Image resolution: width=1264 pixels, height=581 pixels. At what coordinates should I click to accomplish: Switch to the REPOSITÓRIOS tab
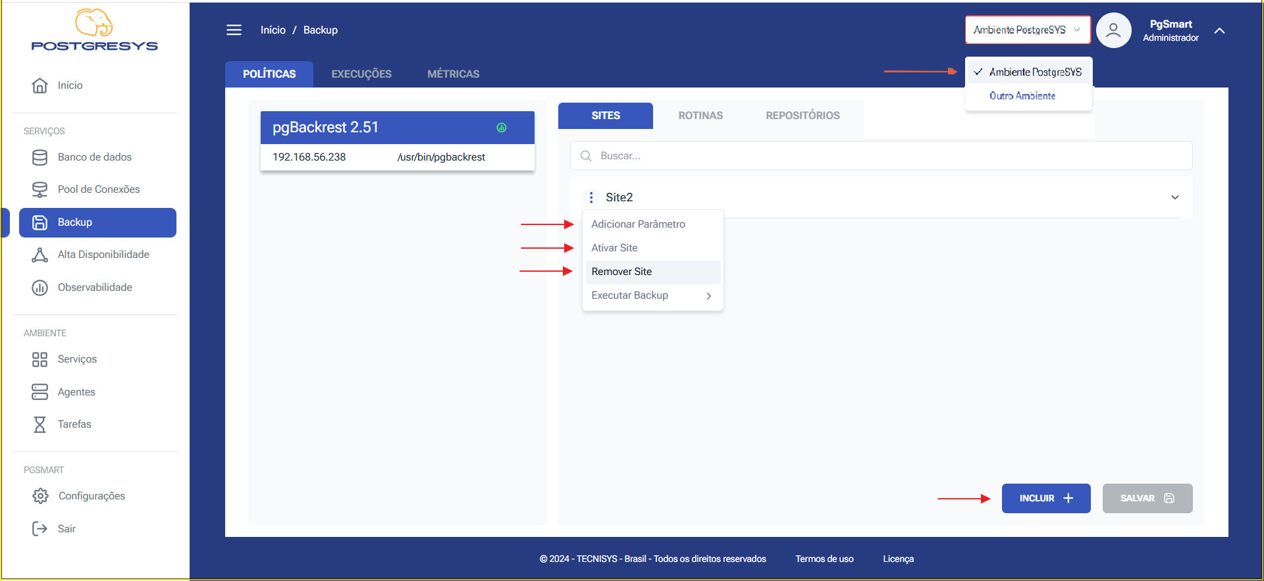803,116
